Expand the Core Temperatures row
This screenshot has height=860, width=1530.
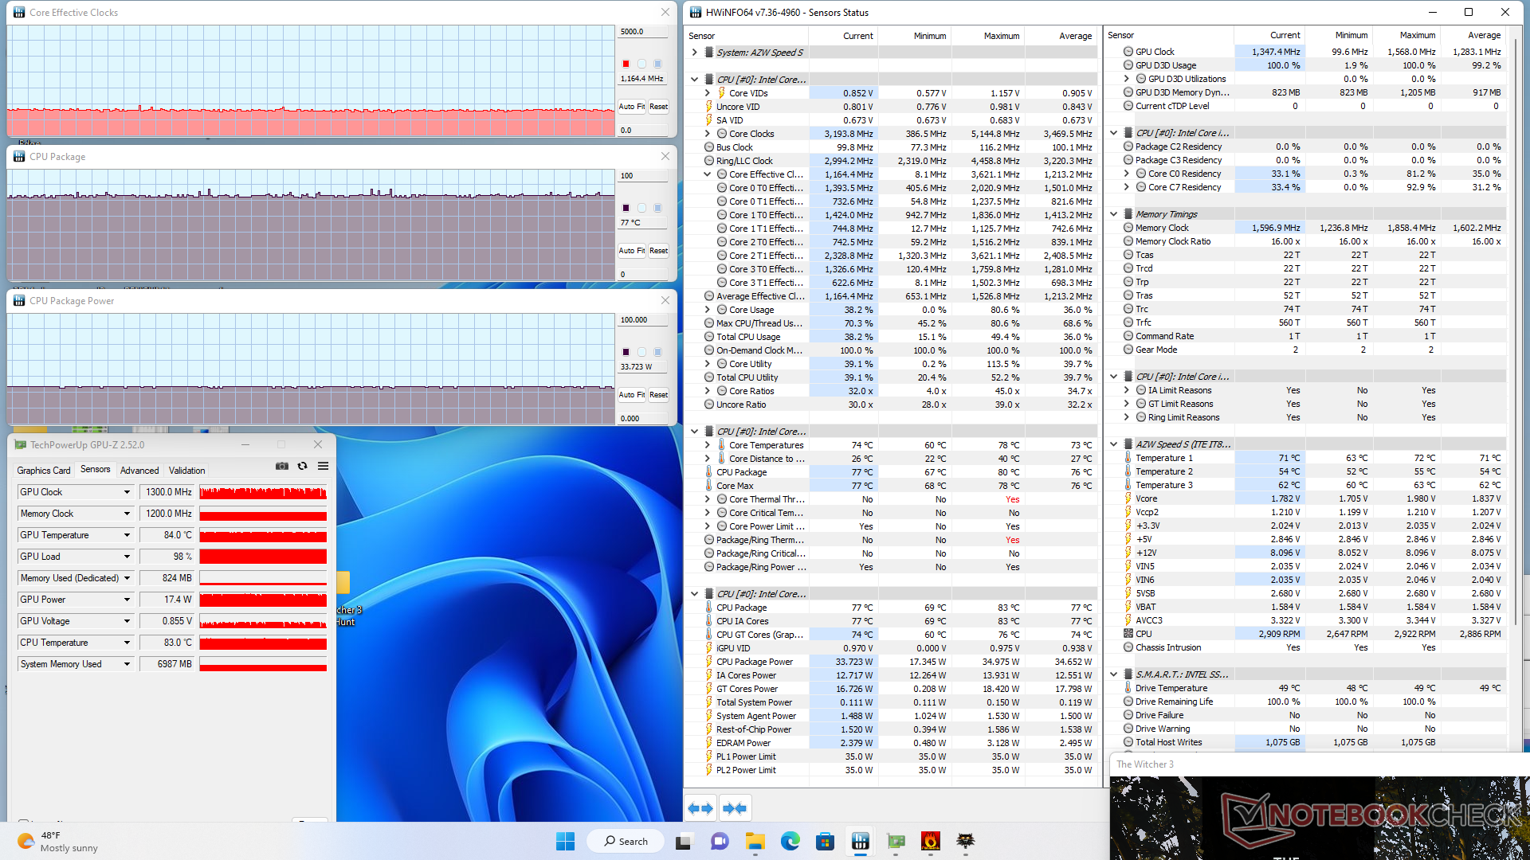pos(708,445)
